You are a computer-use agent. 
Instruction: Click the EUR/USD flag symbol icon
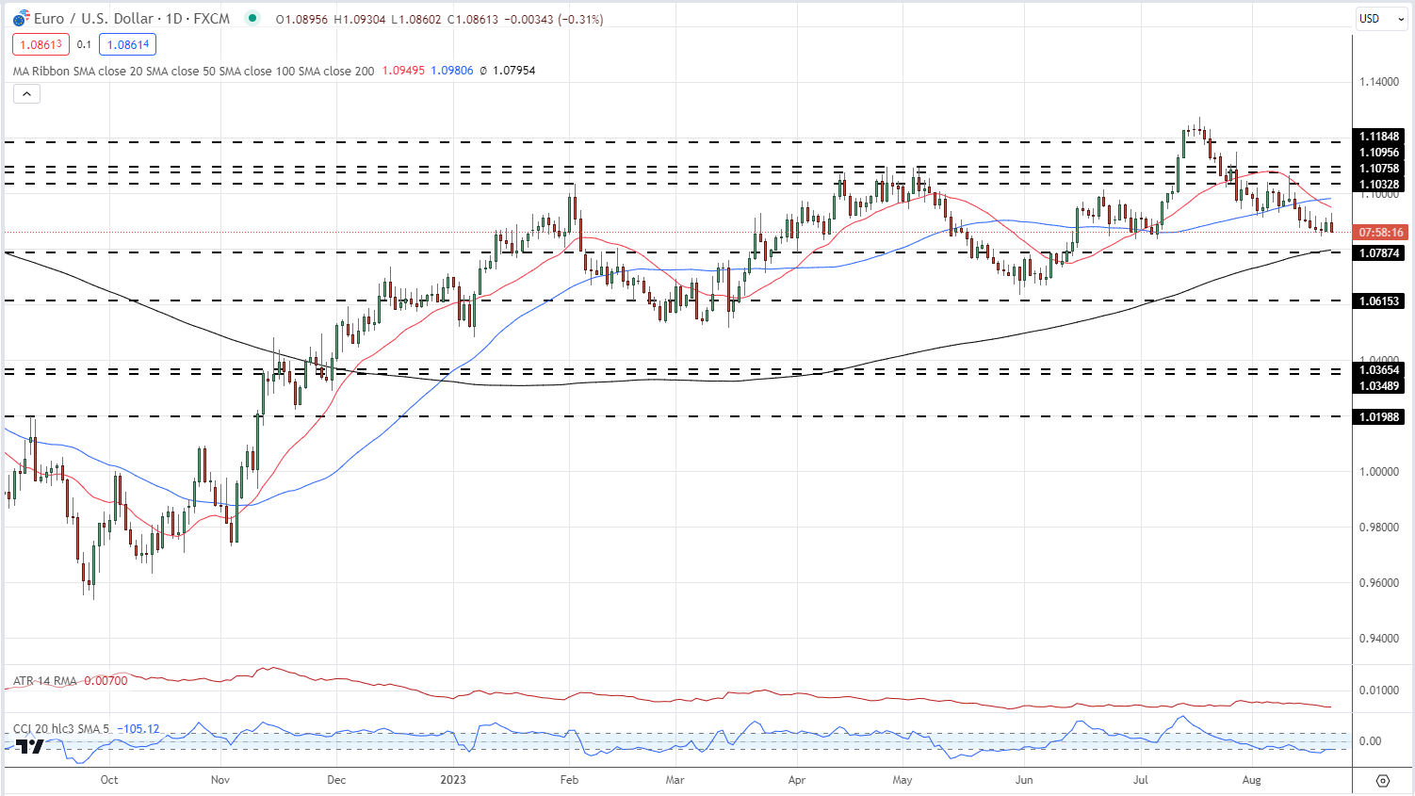pos(21,19)
